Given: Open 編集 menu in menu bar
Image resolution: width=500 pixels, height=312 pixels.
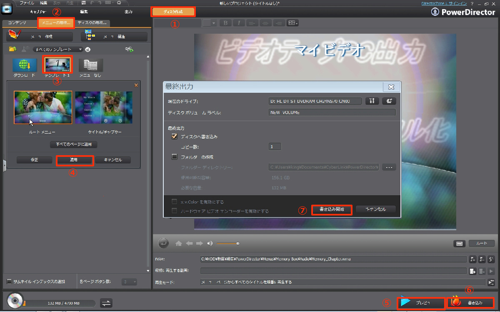Looking at the screenshot, I should coord(44,3).
